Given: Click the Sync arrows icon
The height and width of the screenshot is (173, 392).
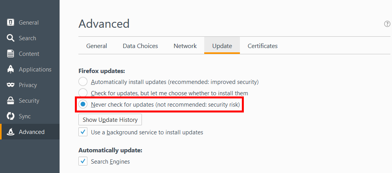Looking at the screenshot, I should coord(11,116).
